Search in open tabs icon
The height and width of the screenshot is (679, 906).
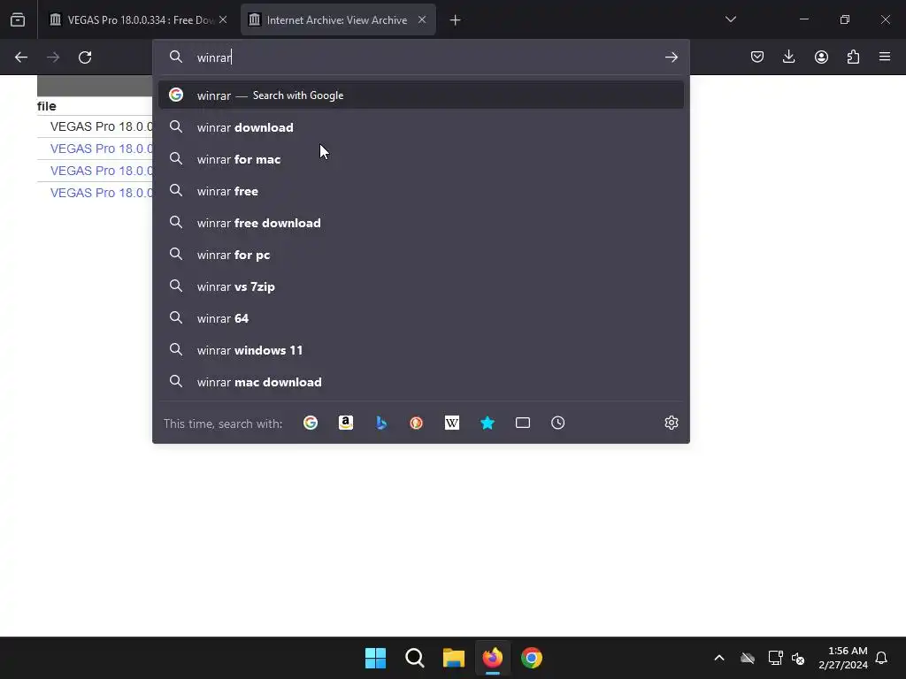point(522,423)
